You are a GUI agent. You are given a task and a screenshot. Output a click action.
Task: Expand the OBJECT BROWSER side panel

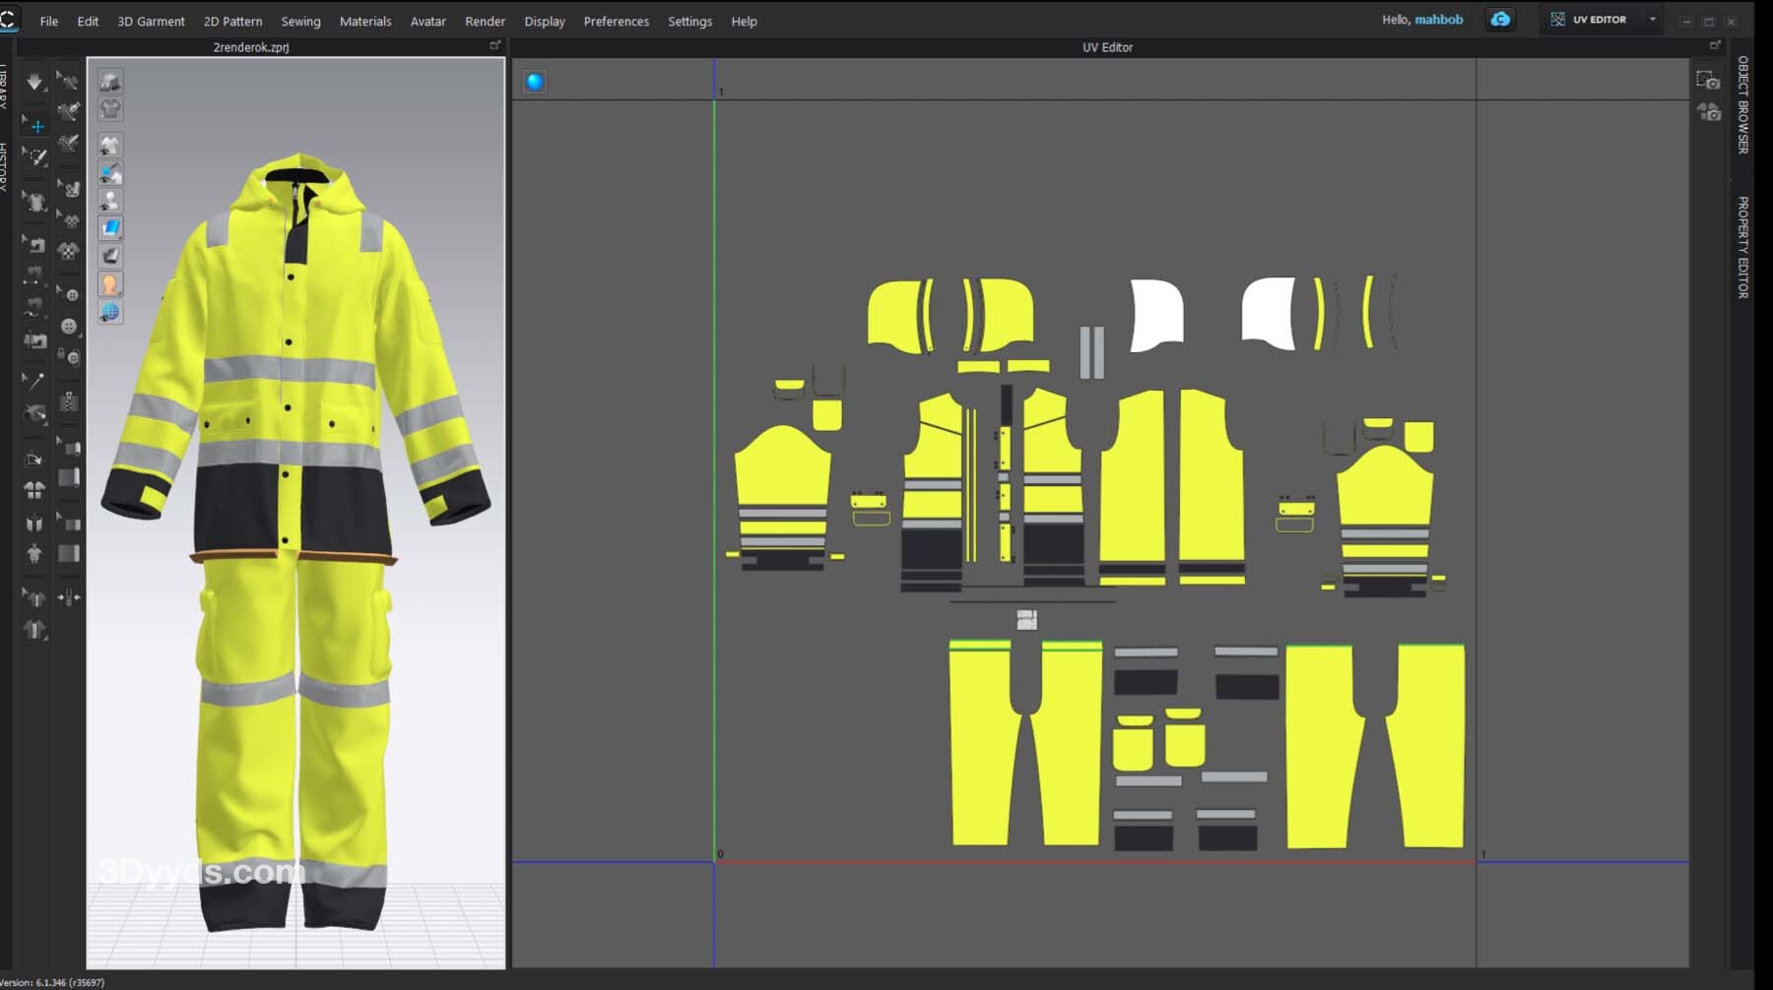coord(1742,104)
